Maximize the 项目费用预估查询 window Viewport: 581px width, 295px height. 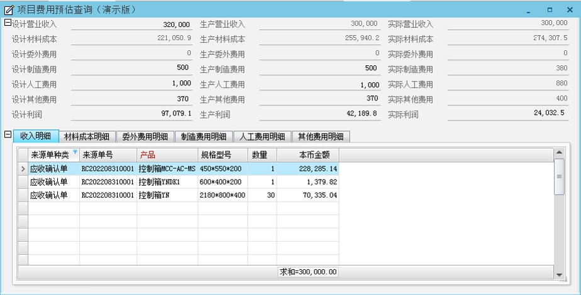coord(549,10)
